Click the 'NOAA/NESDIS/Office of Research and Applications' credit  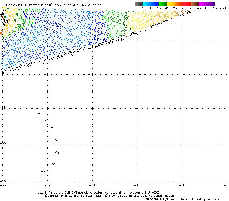(x=182, y=199)
